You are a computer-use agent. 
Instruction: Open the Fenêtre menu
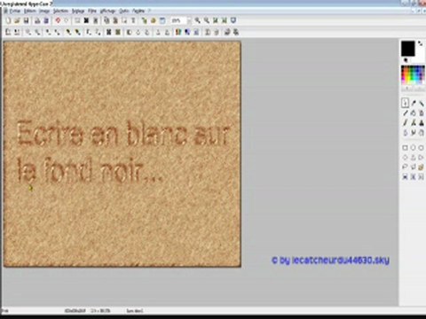click(x=138, y=11)
